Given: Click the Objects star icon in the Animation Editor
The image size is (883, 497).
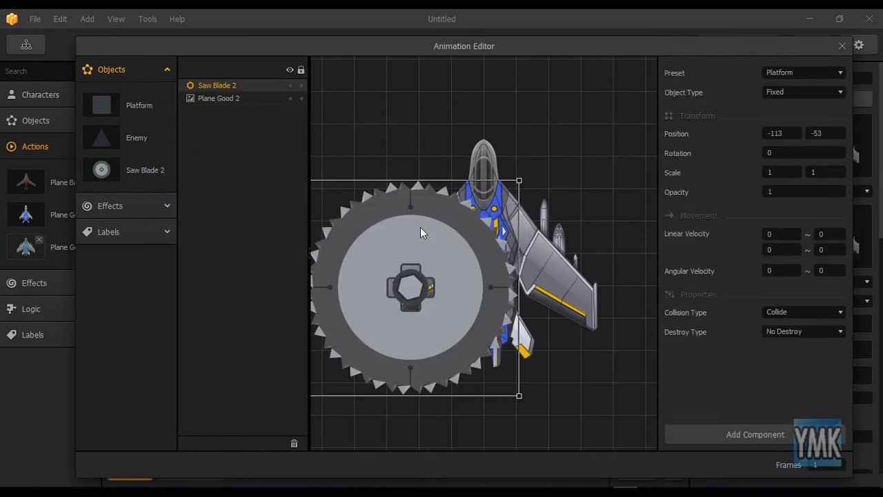Looking at the screenshot, I should pyautogui.click(x=87, y=70).
